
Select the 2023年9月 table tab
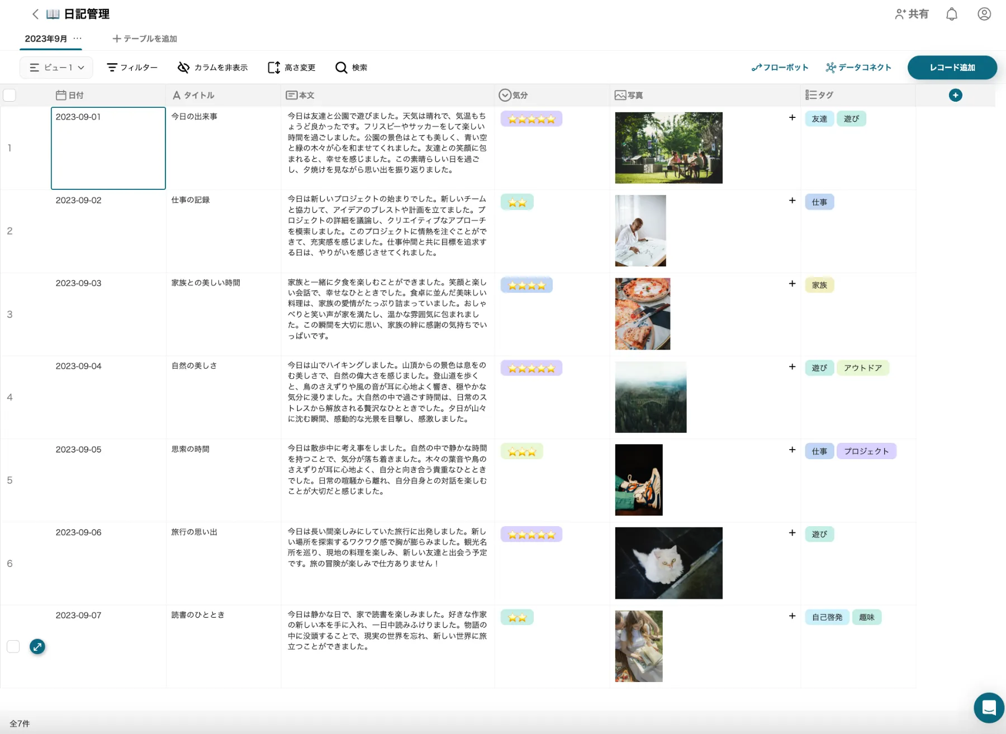click(x=45, y=39)
